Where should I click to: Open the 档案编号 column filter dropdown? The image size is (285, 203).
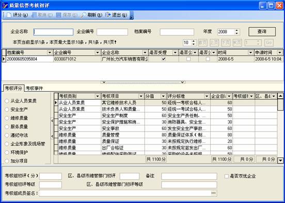coord(50,52)
